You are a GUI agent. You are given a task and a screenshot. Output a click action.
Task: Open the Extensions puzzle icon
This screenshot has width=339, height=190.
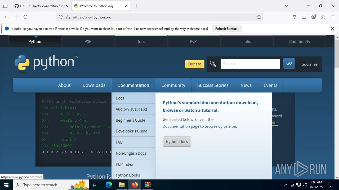(323, 17)
